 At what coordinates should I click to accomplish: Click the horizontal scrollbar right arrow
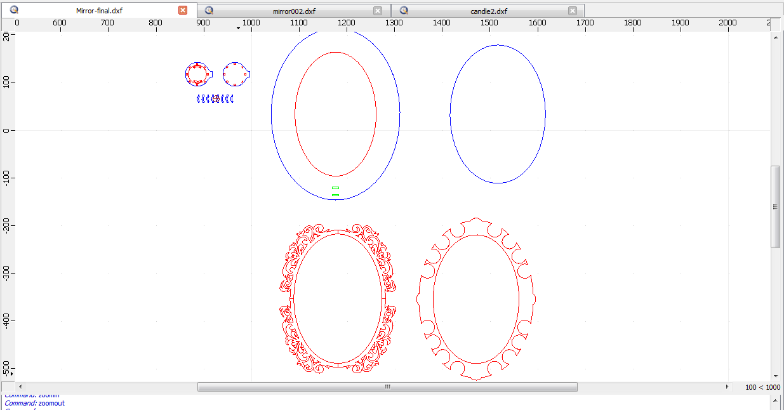coord(728,387)
